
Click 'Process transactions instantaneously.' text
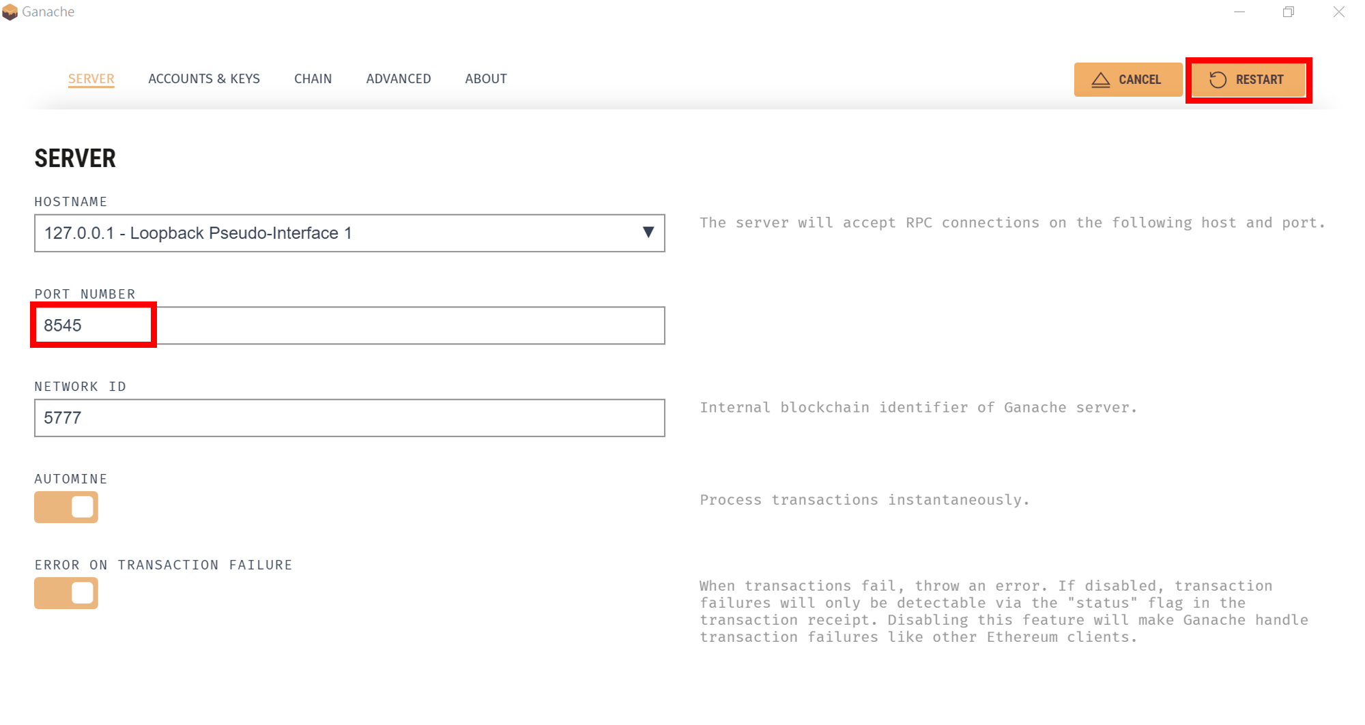pyautogui.click(x=864, y=500)
